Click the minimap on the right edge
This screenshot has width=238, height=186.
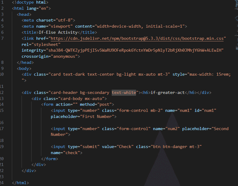[x=236, y=25]
